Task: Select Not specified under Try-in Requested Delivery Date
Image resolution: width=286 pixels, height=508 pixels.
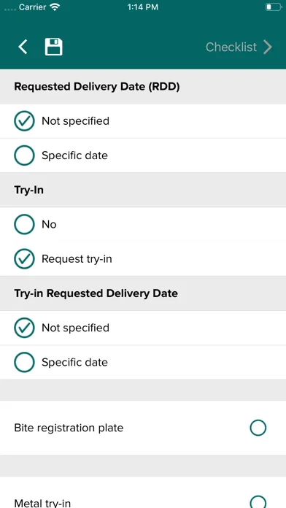Action: tap(143, 328)
